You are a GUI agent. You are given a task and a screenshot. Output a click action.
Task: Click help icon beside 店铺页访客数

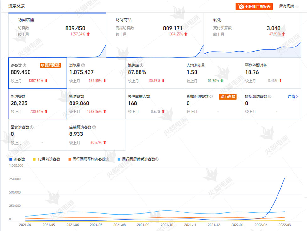tap(94, 127)
